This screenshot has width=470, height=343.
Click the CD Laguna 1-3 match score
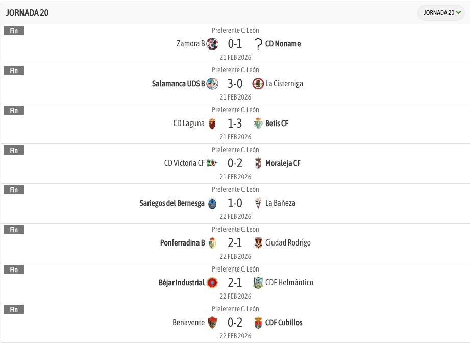(x=235, y=124)
